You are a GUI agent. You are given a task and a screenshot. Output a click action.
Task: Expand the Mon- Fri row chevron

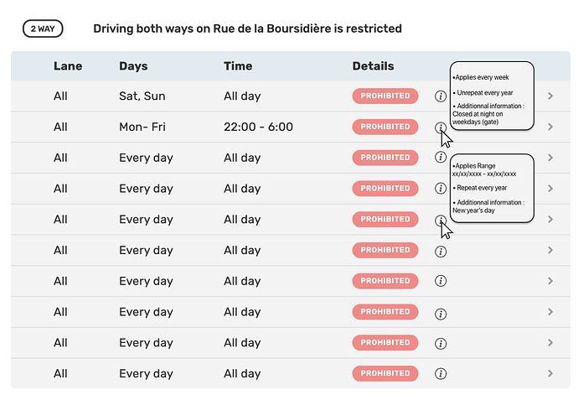[x=550, y=127]
